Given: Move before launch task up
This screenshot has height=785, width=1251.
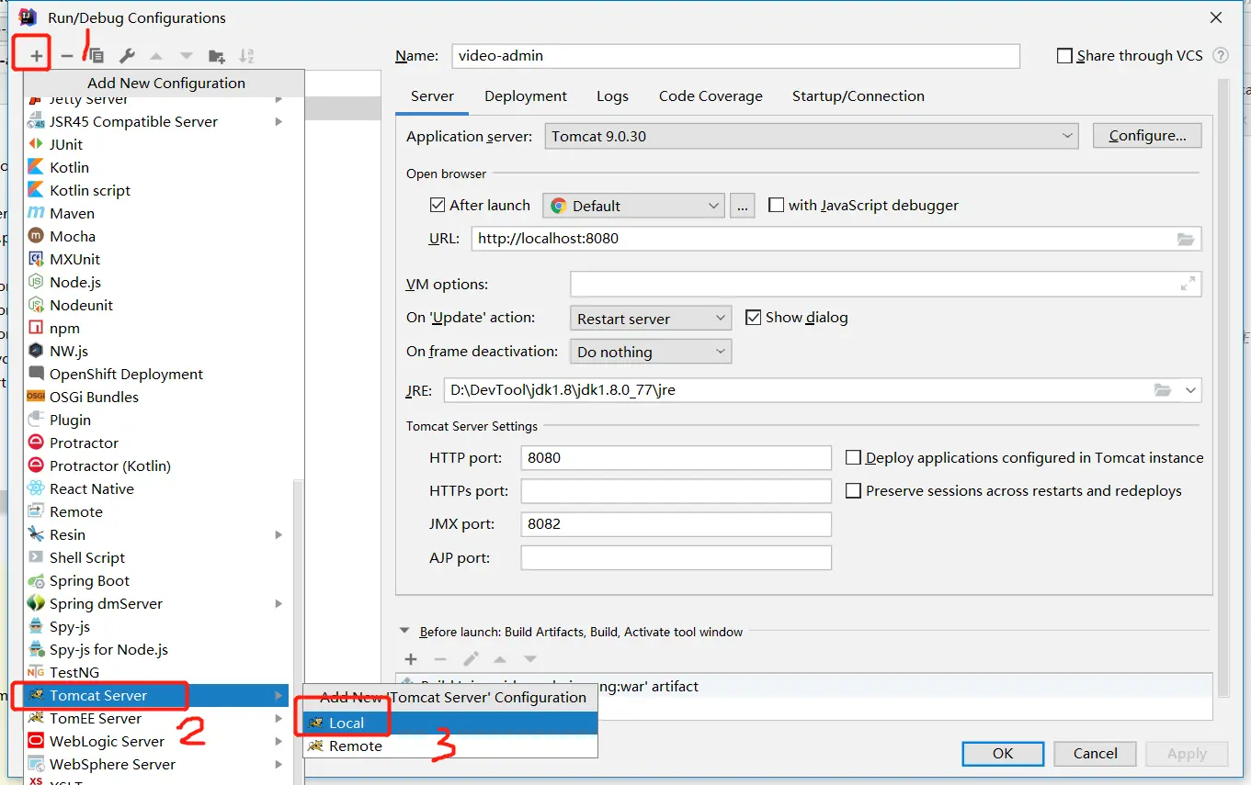Looking at the screenshot, I should pyautogui.click(x=500, y=659).
